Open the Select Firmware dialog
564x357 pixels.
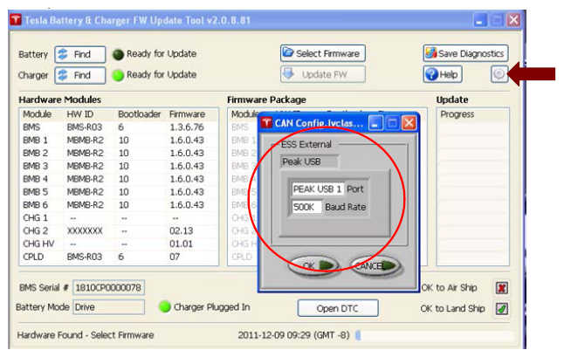(323, 53)
